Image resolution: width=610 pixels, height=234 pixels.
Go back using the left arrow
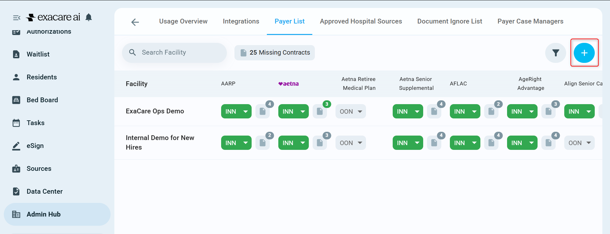(x=135, y=22)
